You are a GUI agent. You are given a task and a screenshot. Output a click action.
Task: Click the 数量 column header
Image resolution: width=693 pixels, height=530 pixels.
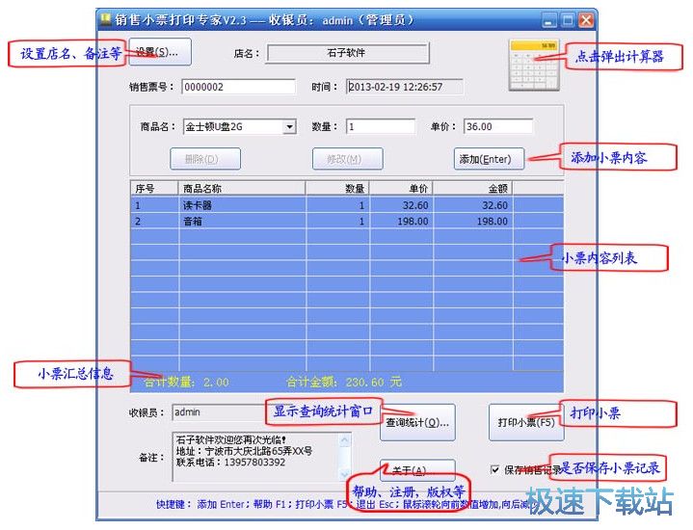pyautogui.click(x=337, y=189)
